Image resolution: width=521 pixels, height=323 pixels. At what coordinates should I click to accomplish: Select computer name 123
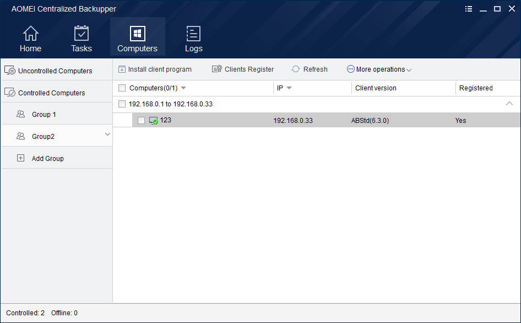165,120
